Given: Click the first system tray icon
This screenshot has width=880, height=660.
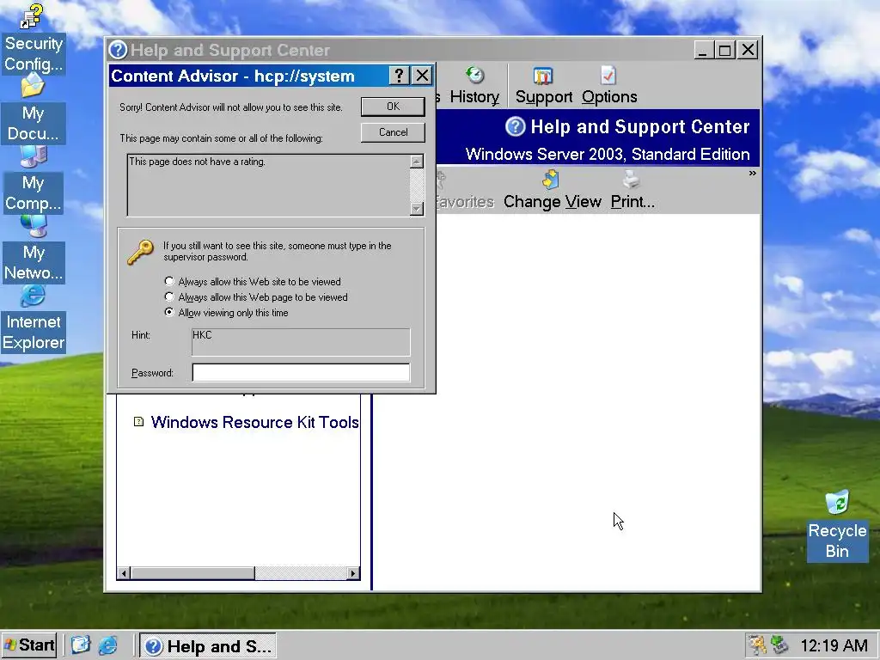Looking at the screenshot, I should point(758,645).
